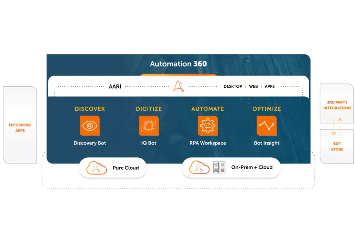Click the On-Prem server icon
The height and width of the screenshot is (237, 355).
pyautogui.click(x=219, y=167)
